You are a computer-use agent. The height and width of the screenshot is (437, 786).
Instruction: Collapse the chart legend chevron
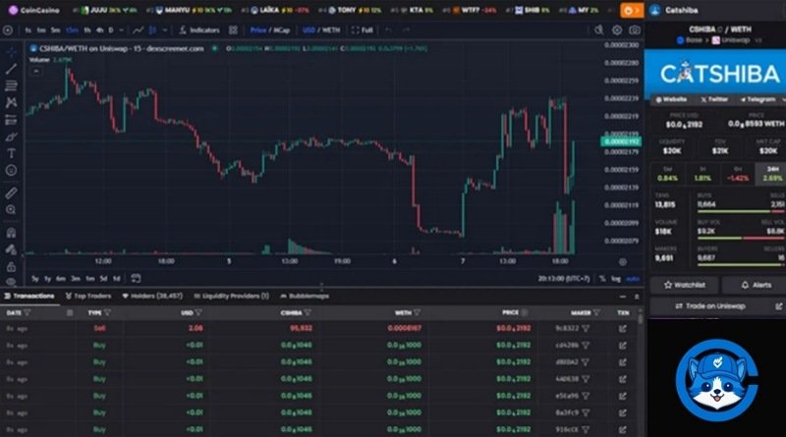coord(36,71)
